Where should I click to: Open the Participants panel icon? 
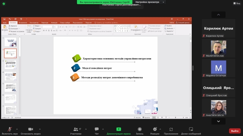[76, 129]
